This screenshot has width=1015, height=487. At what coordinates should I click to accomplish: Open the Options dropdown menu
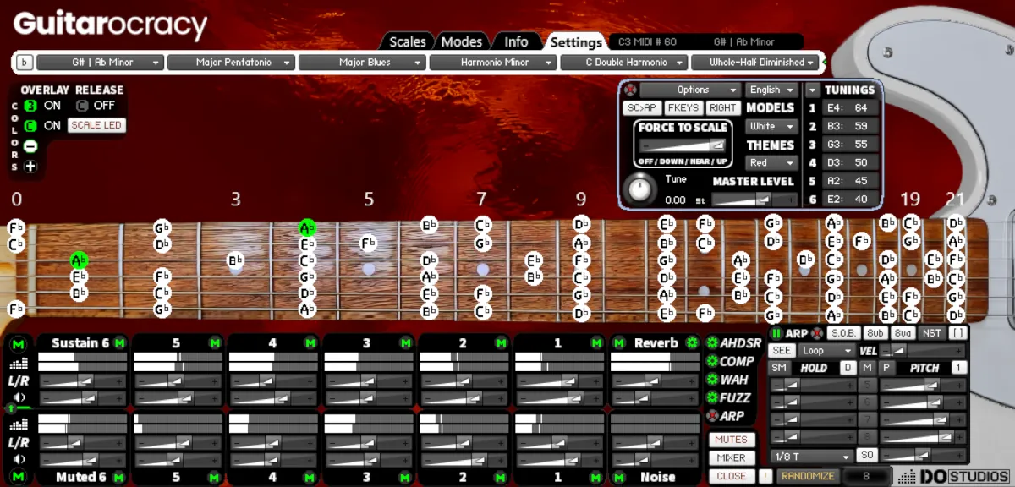click(690, 90)
